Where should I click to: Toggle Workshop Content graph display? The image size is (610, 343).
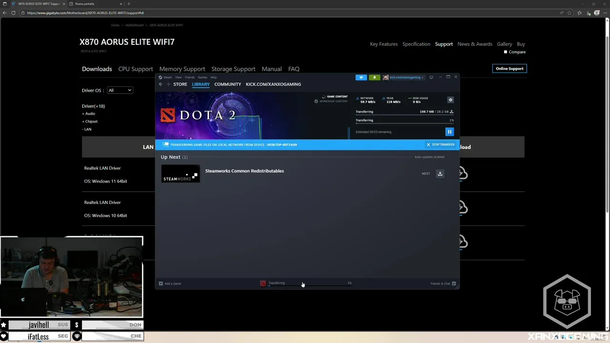pyautogui.click(x=331, y=101)
